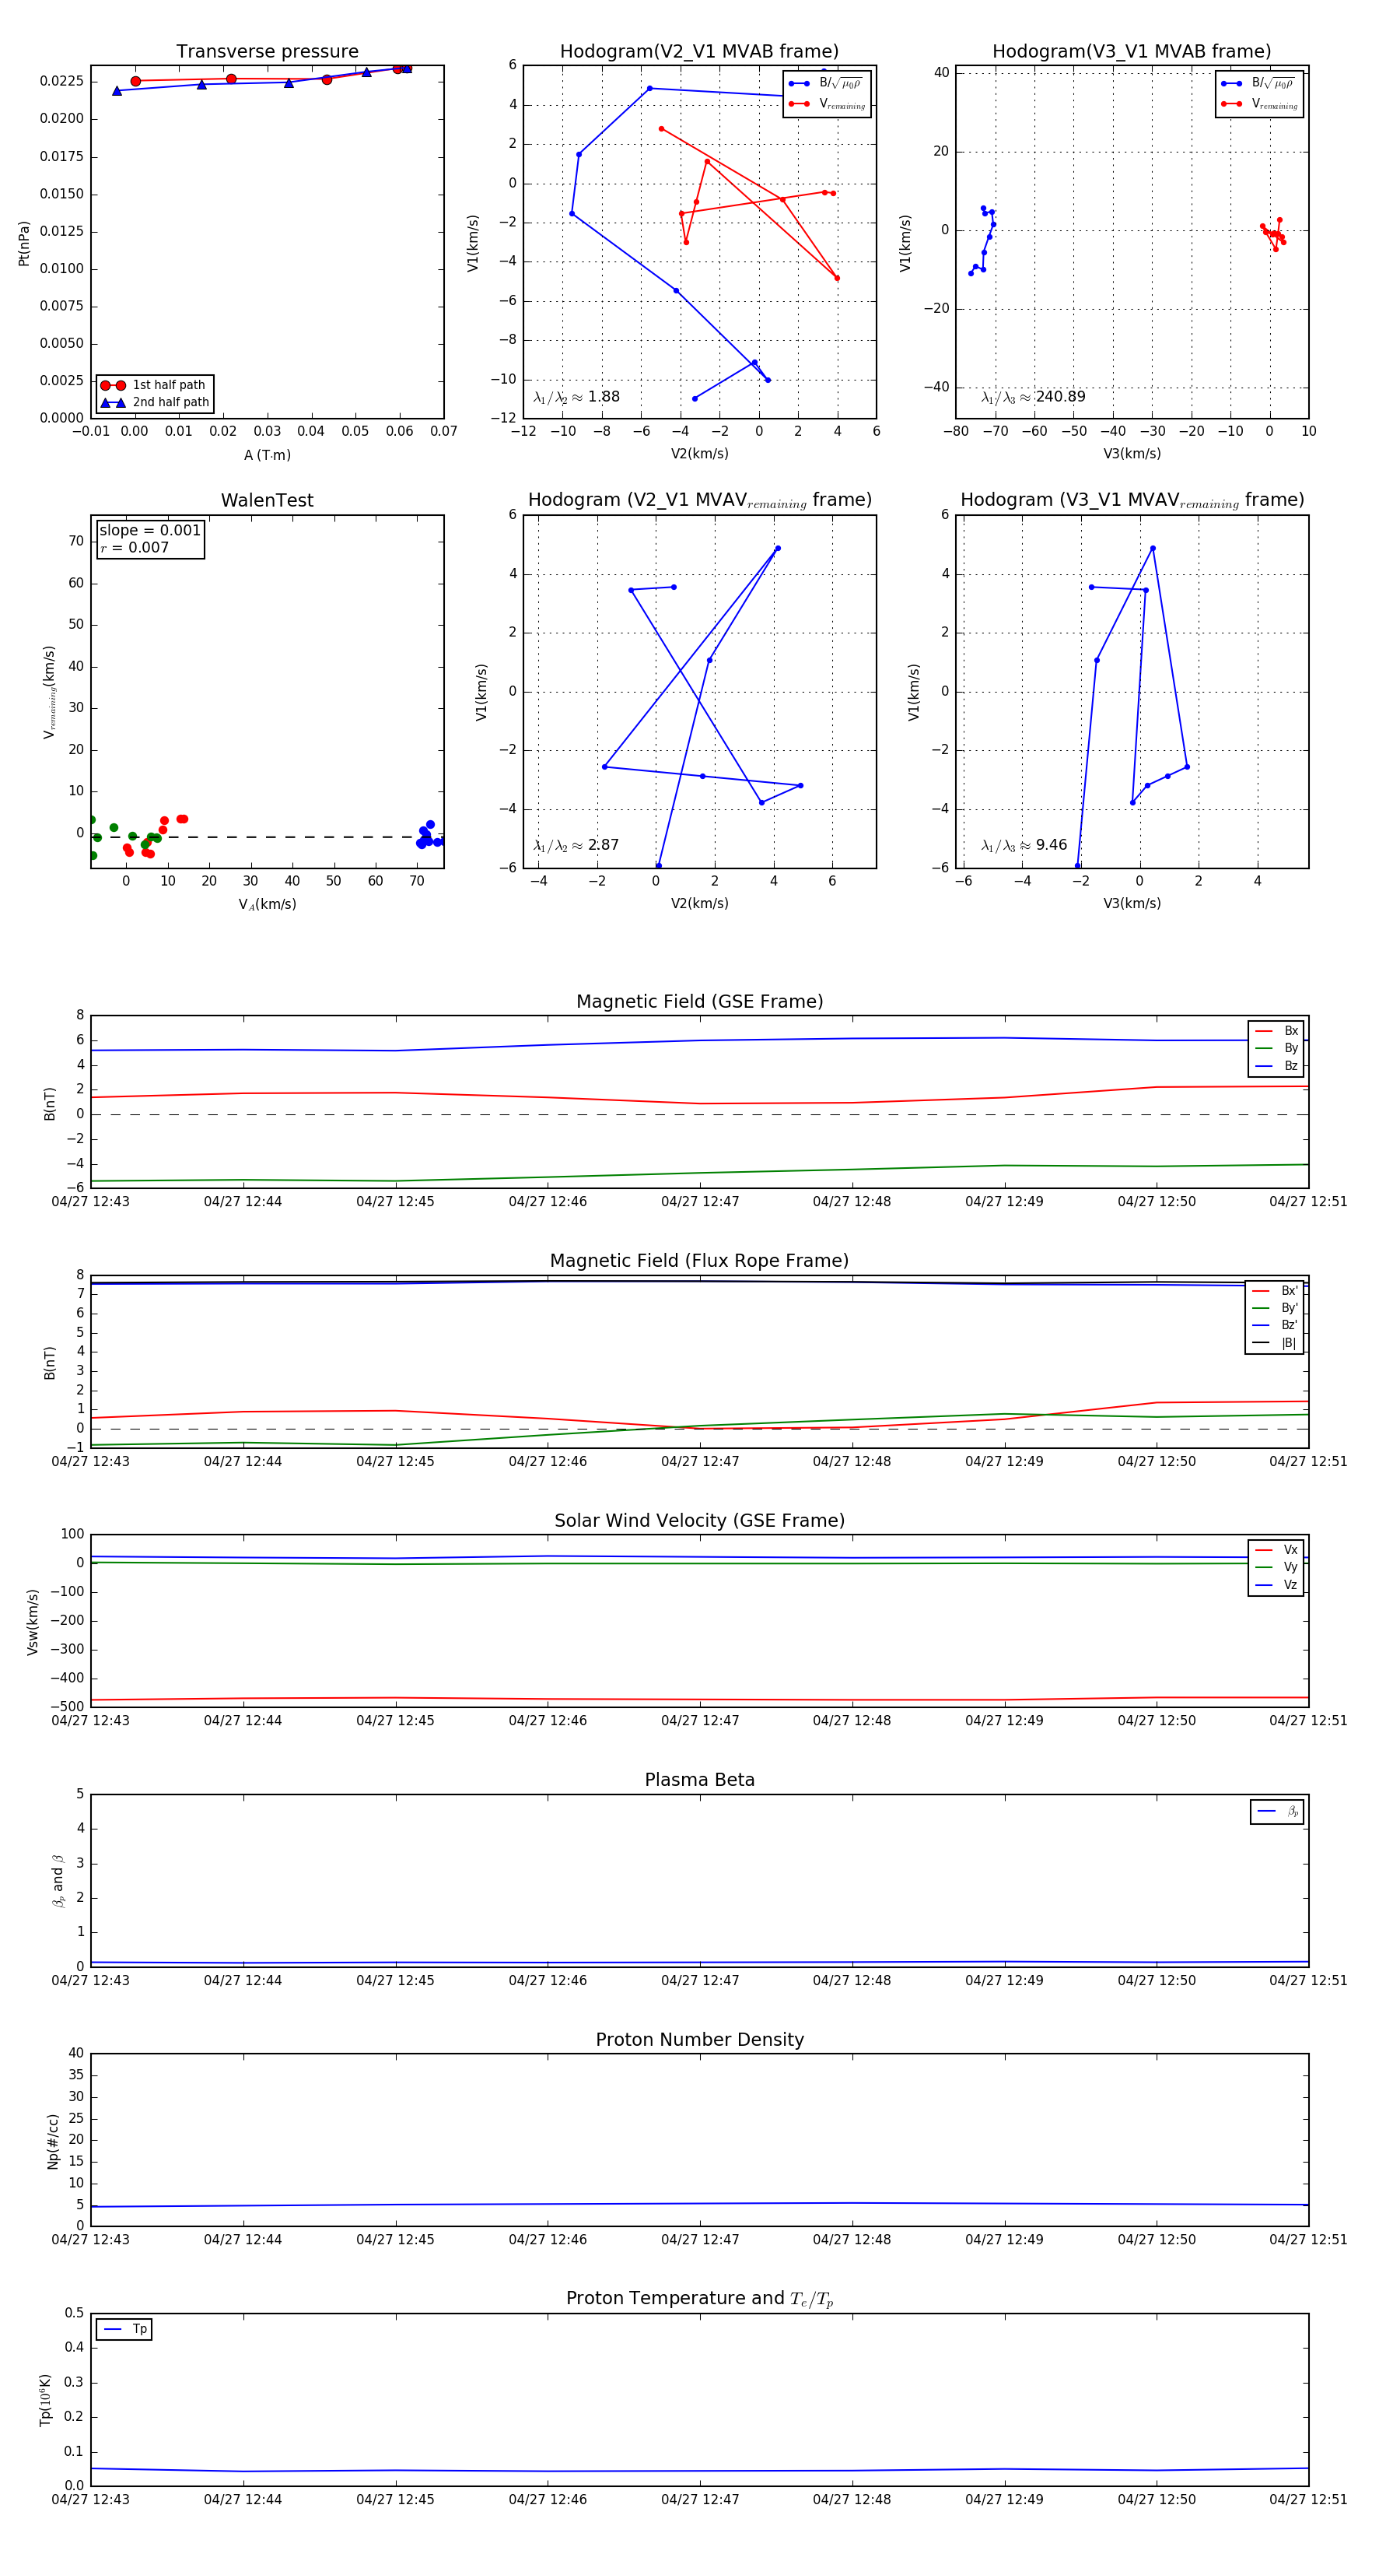Click the 'Magnetic Field (GSE Frame)' title
This screenshot has height=2568, width=1400.
point(699,1002)
